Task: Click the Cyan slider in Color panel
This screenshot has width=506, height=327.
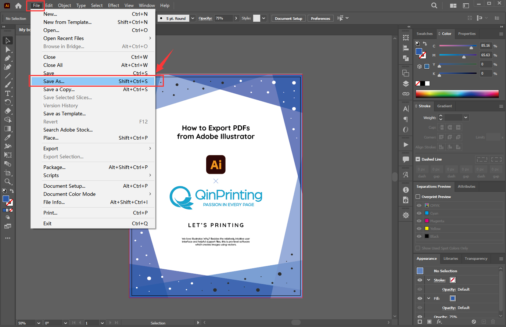Action: tap(458, 46)
